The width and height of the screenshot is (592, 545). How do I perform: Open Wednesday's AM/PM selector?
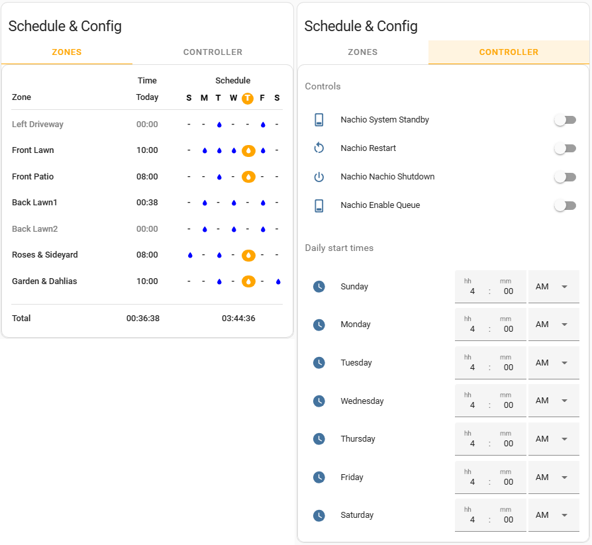pos(554,400)
